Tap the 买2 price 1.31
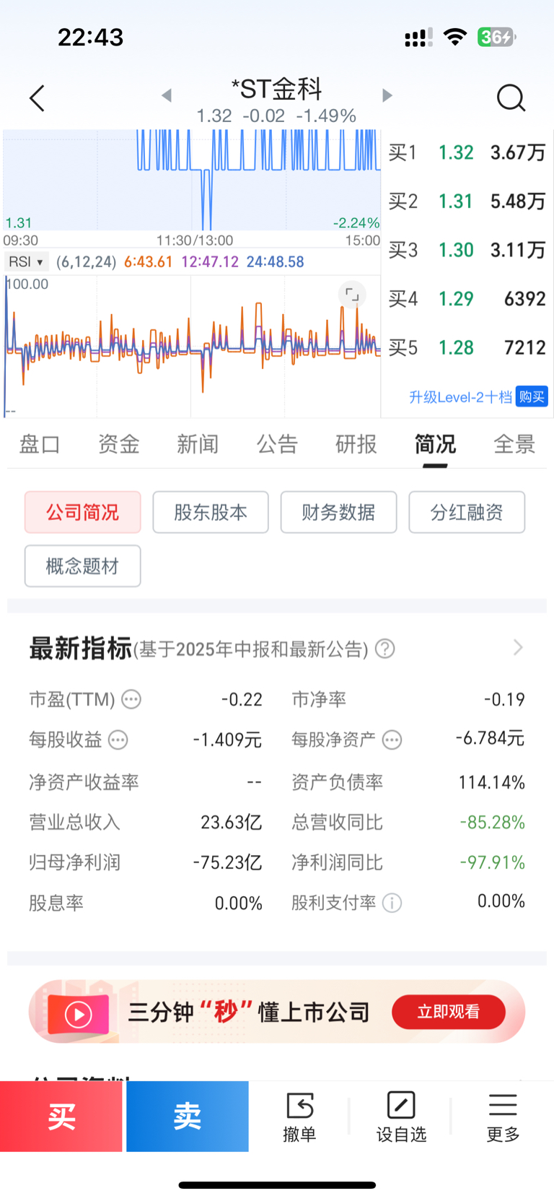554x1201 pixels. coord(456,201)
